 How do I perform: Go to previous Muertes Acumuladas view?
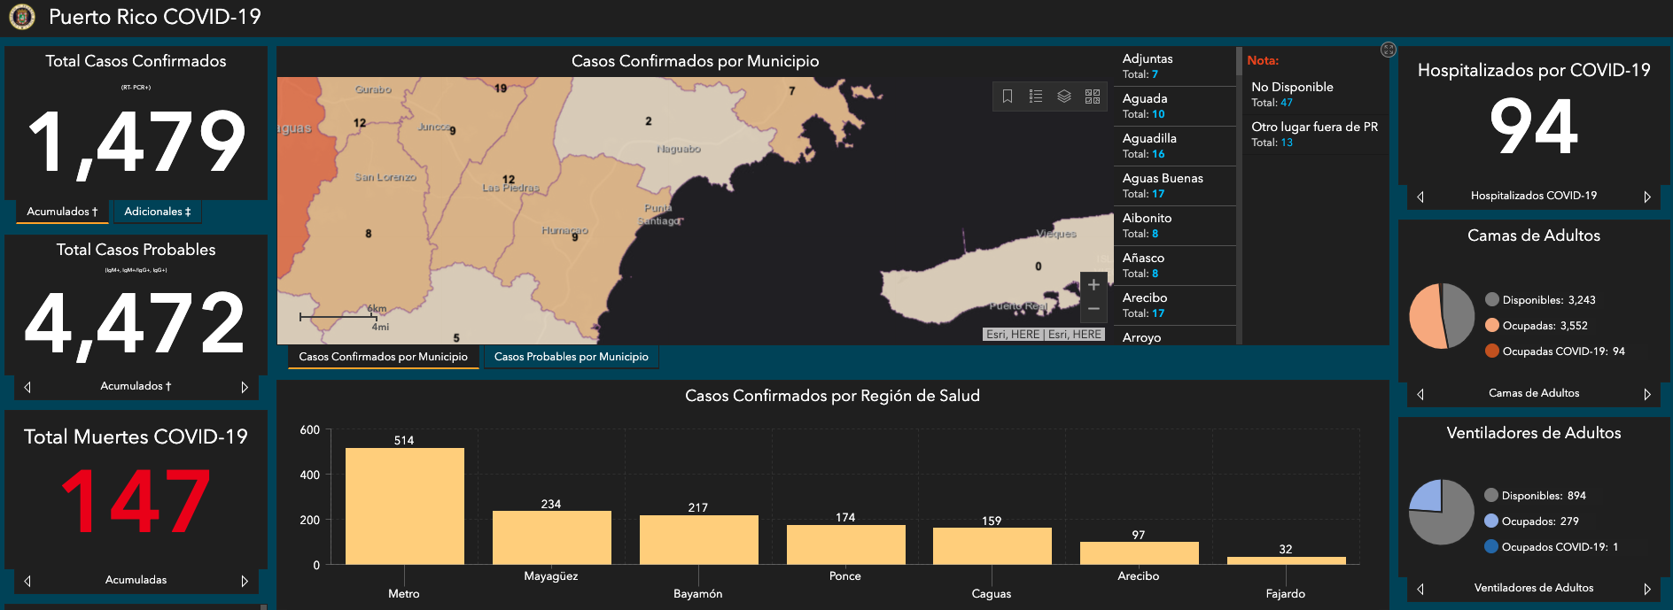[x=27, y=581]
